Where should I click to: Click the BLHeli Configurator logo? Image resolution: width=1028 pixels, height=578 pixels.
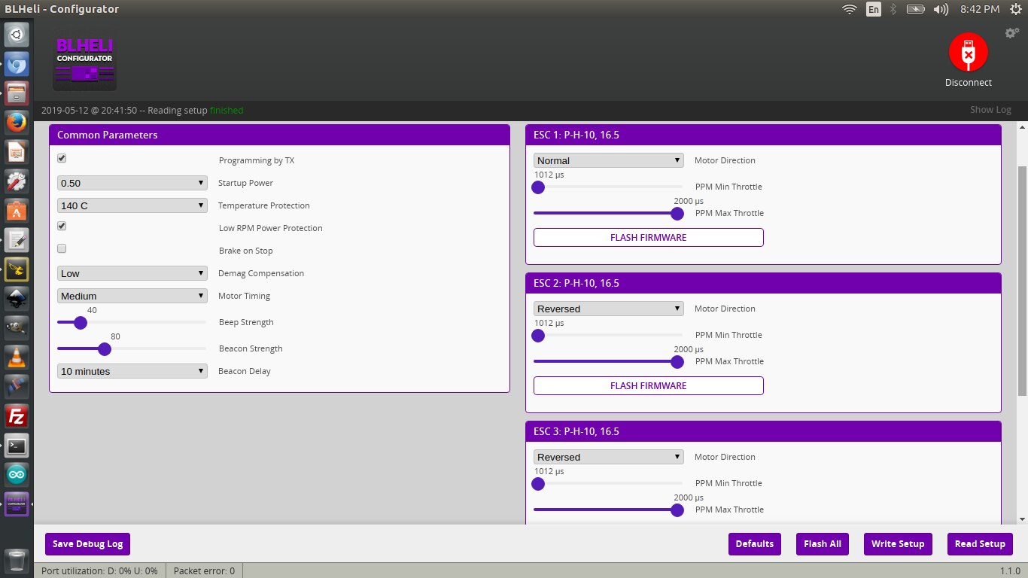point(85,62)
